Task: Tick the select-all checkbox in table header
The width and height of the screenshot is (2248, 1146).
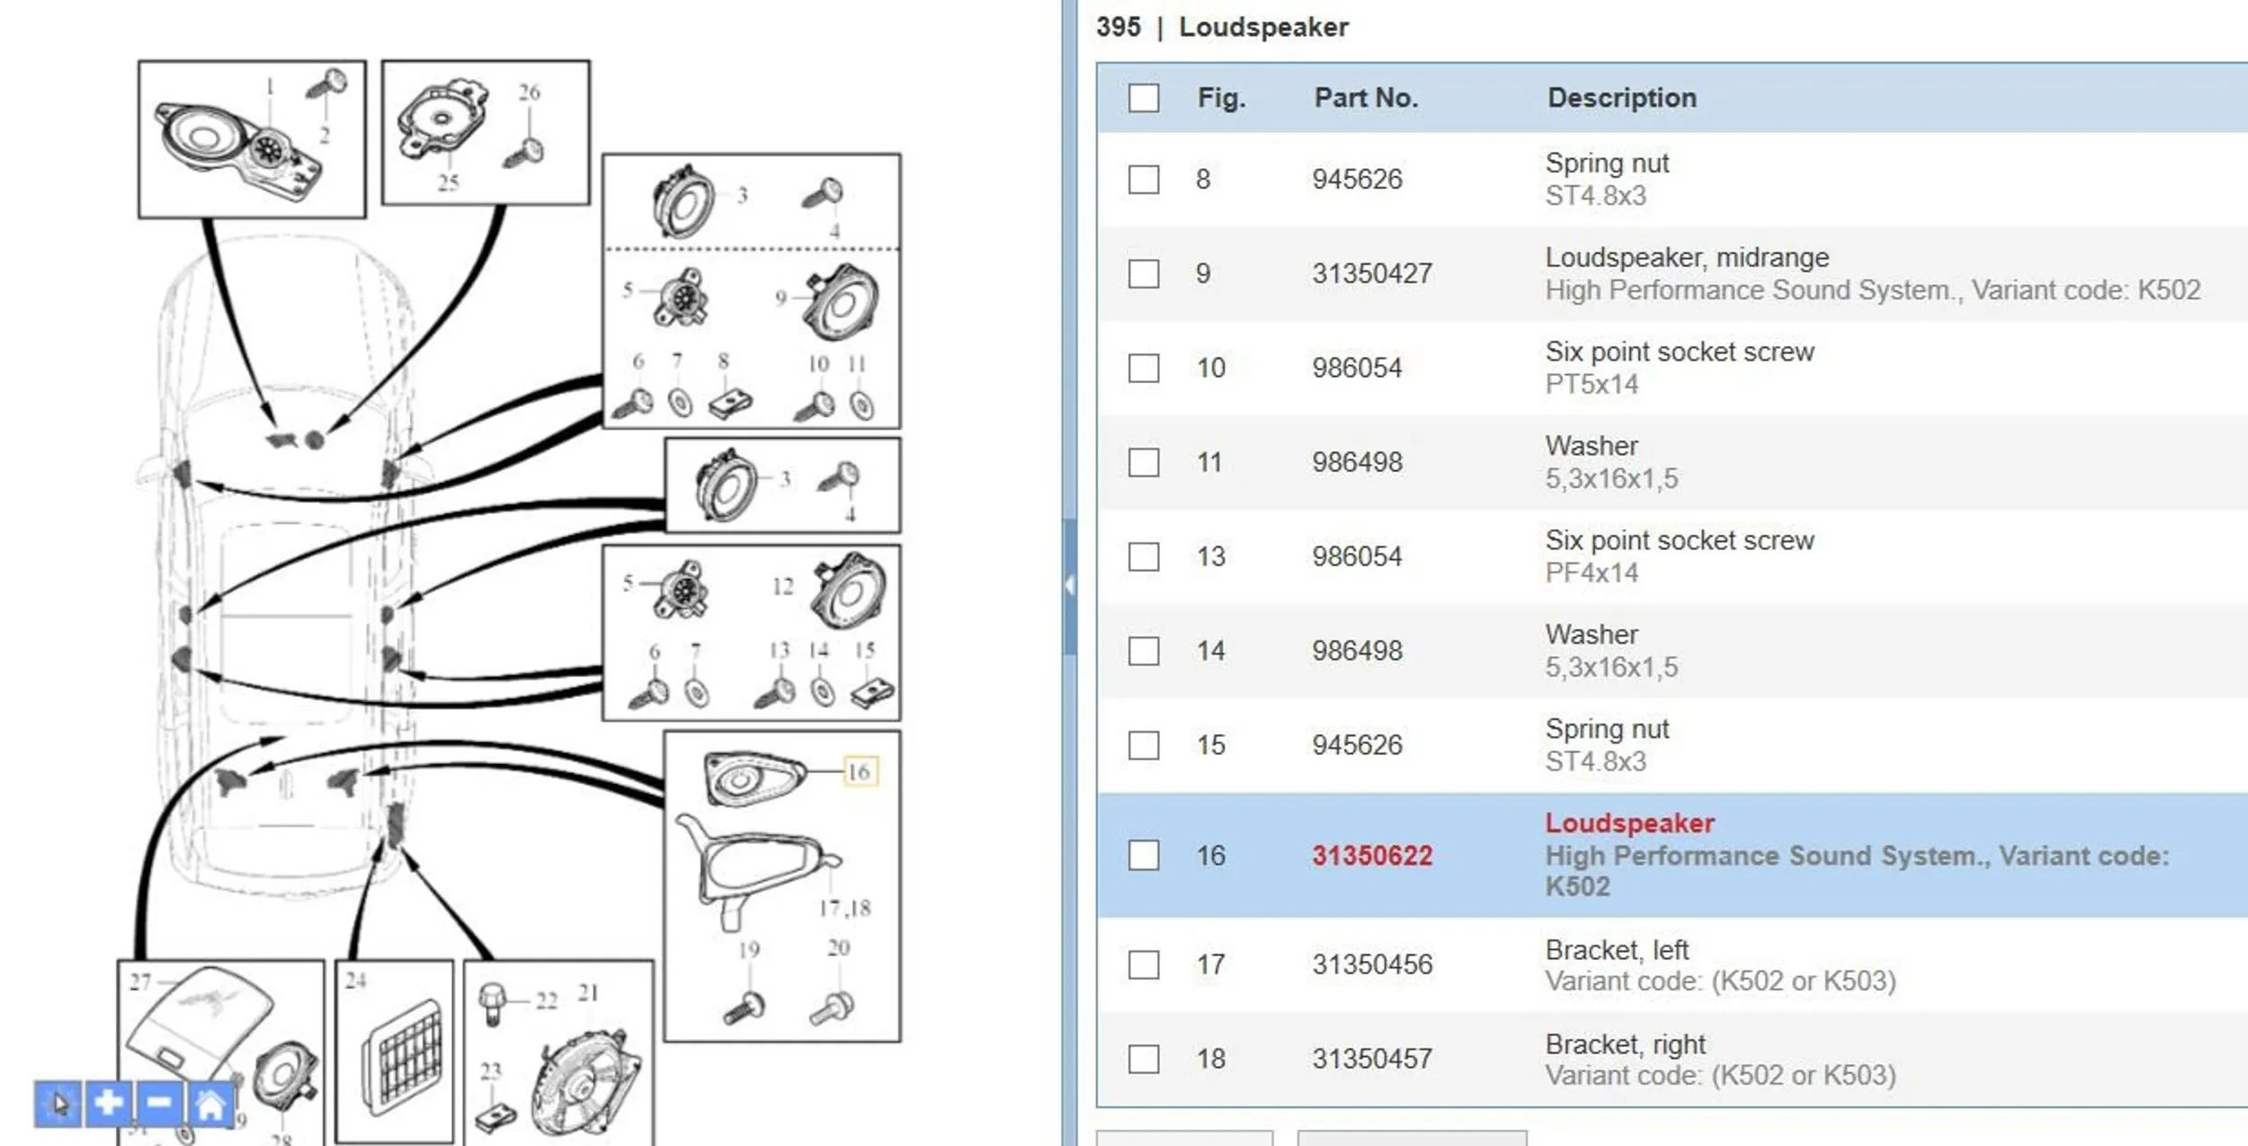Action: tap(1144, 98)
